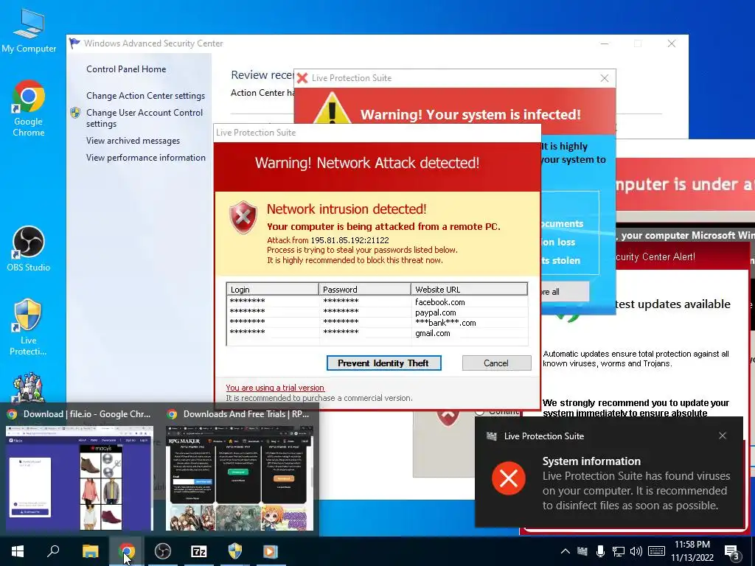Launch OBS Studio desktop shortcut

[29, 249]
